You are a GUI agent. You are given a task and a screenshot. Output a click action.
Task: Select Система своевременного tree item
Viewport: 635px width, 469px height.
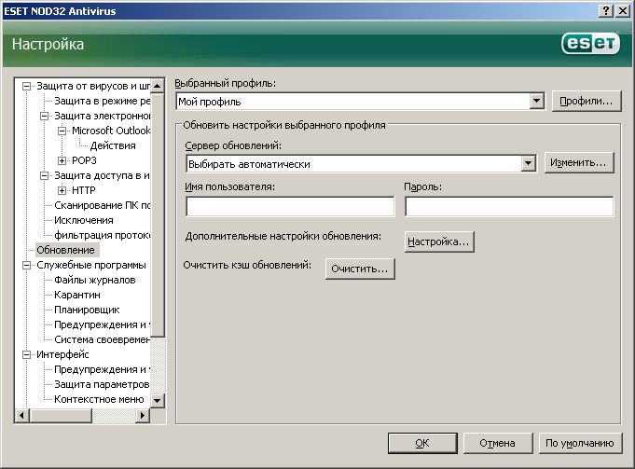102,339
